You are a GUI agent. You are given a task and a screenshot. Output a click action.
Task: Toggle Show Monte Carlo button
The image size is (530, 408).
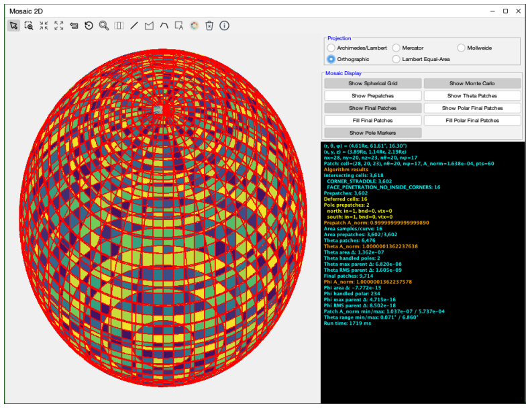472,83
